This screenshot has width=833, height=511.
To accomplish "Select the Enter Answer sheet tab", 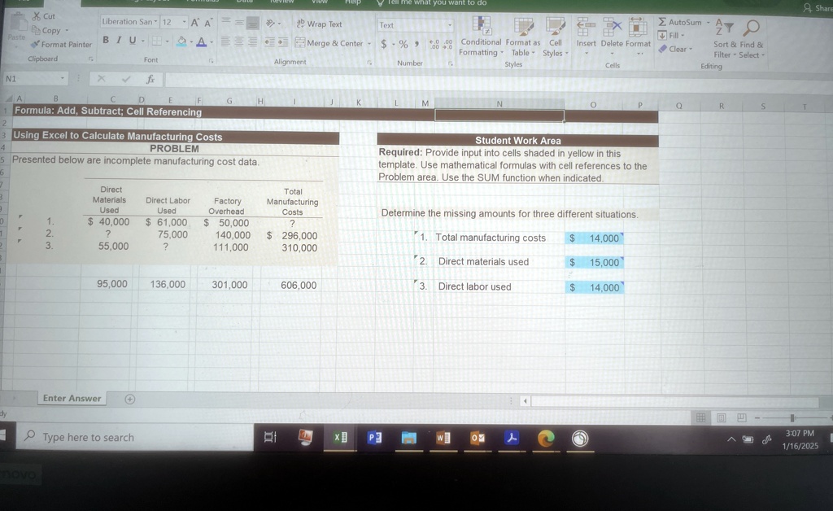I will point(72,398).
